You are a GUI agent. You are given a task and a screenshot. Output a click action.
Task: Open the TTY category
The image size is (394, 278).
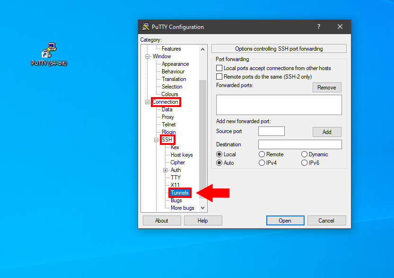[x=175, y=178]
